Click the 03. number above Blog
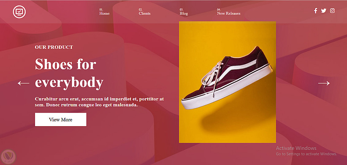347x165 pixels. (181, 9)
